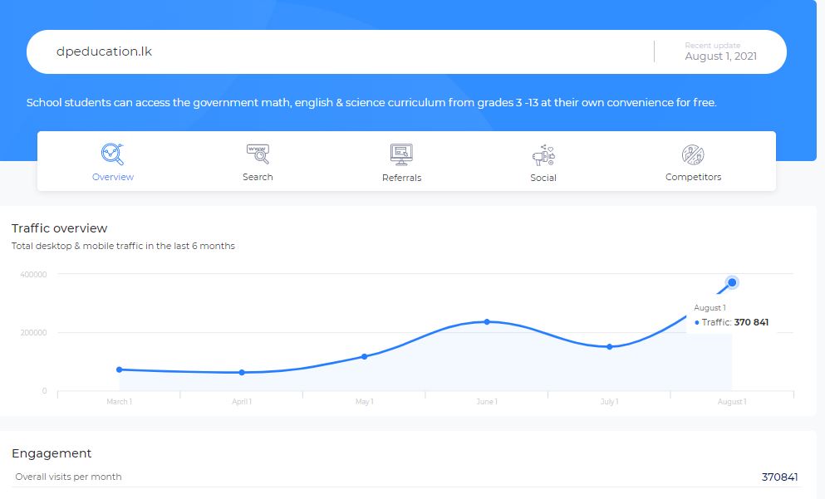The height and width of the screenshot is (499, 825).
Task: Select the July 1 data point
Action: [609, 346]
